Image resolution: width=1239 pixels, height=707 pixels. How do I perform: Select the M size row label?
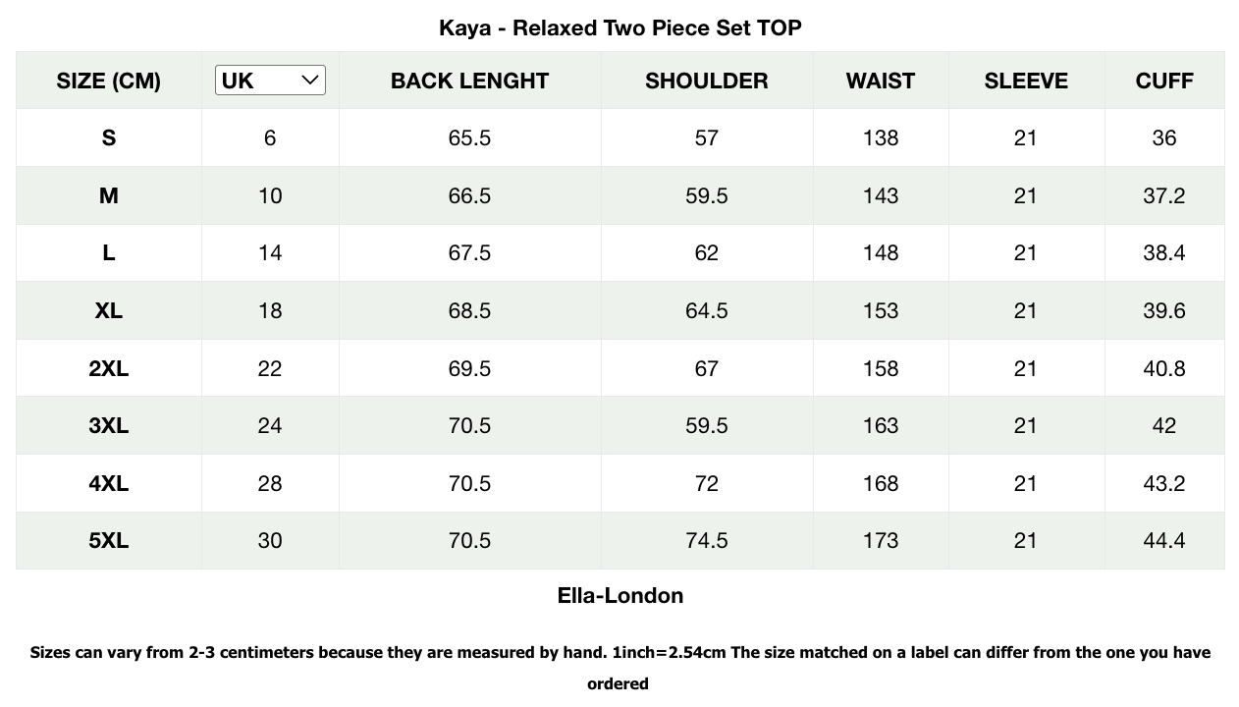[x=108, y=195]
